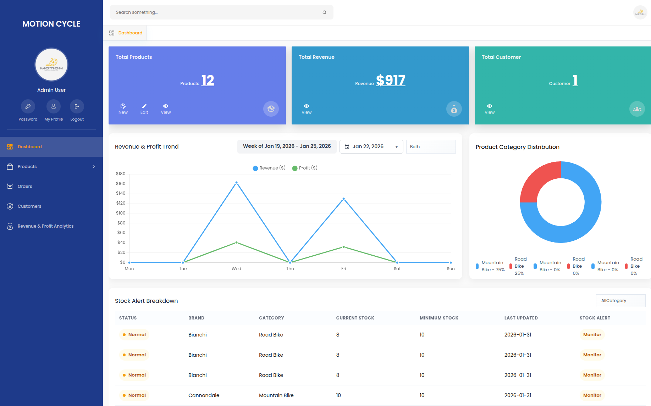The width and height of the screenshot is (651, 406).
Task: Select the Orders cart icon in sidebar
Action: point(10,186)
